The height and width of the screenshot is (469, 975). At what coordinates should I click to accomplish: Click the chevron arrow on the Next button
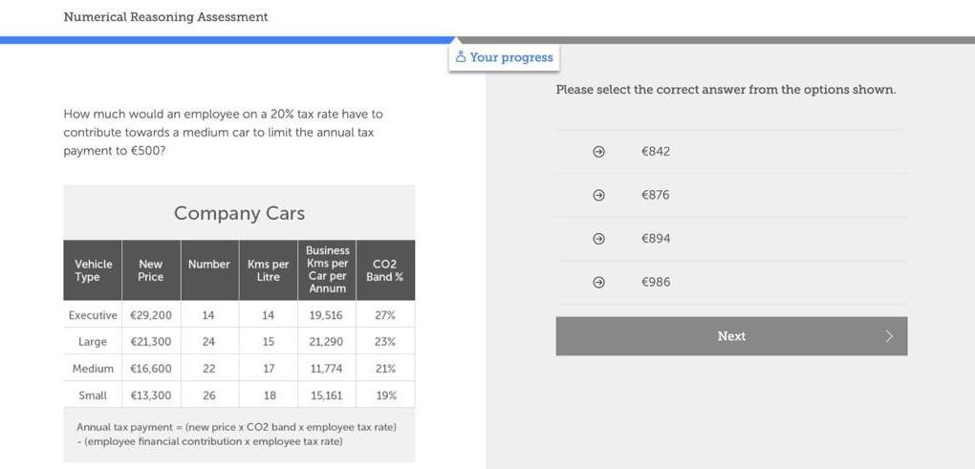click(889, 336)
